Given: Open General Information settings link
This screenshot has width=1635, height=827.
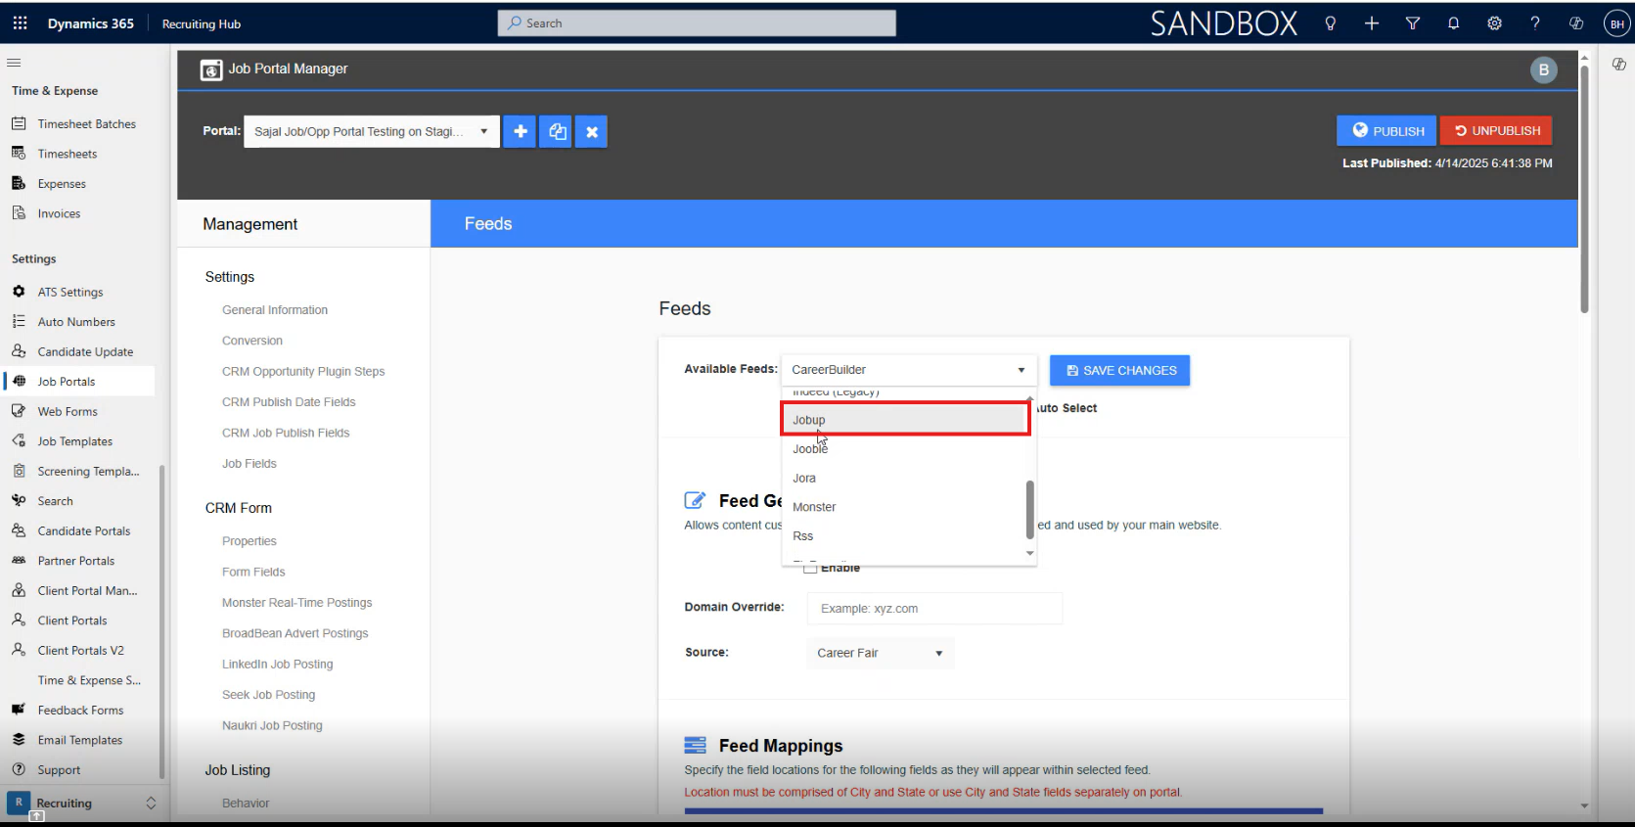Looking at the screenshot, I should (275, 310).
